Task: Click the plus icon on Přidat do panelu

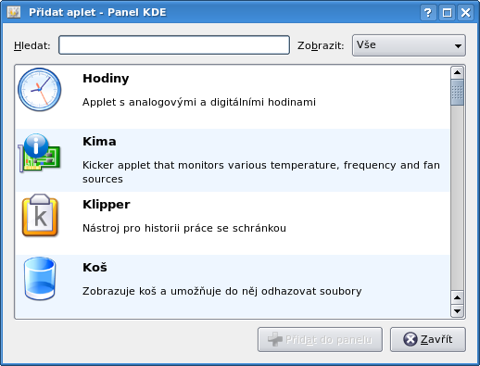Action: [275, 339]
